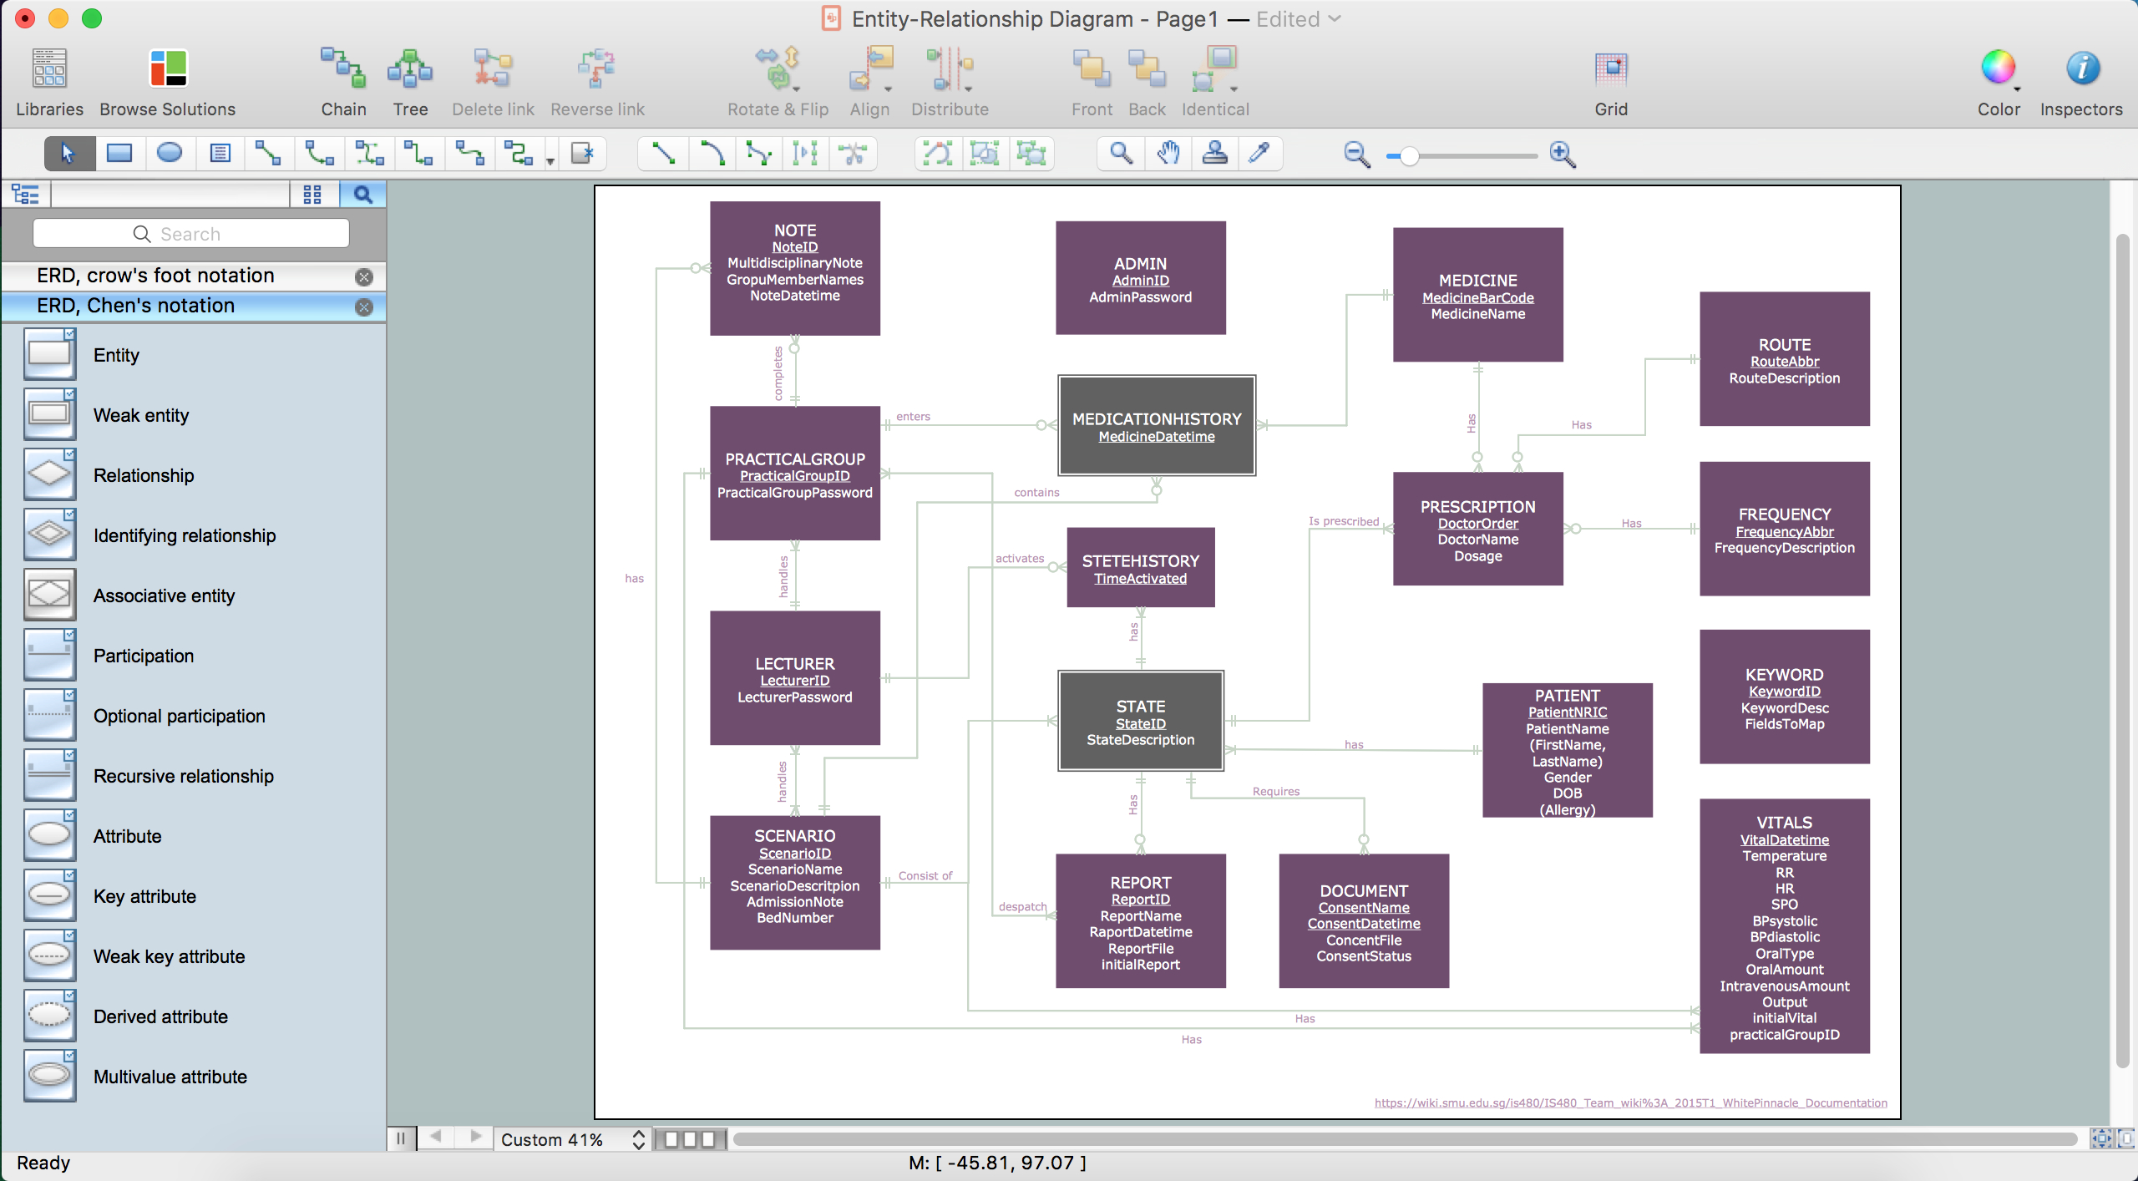Drag the zoom level slider

(1407, 153)
